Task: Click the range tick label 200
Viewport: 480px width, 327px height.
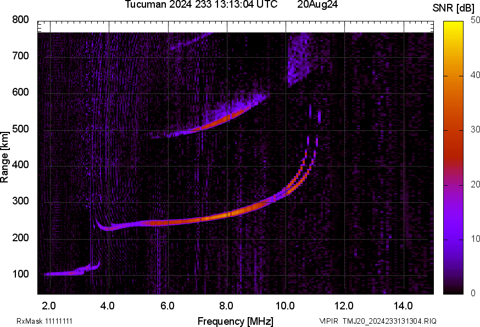Action: 20,237
